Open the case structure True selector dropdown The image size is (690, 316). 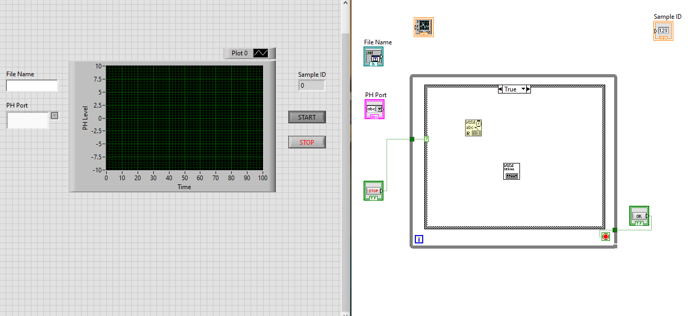[523, 89]
